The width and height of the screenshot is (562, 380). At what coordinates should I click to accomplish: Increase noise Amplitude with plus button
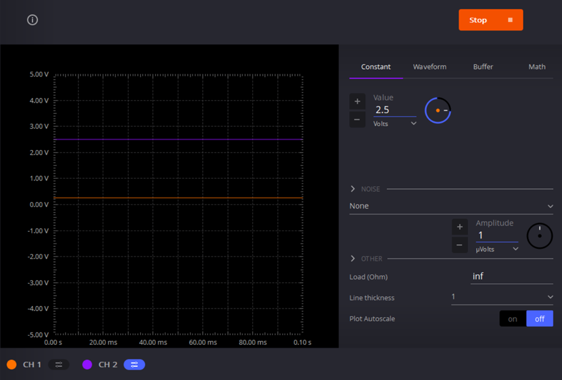[460, 227]
